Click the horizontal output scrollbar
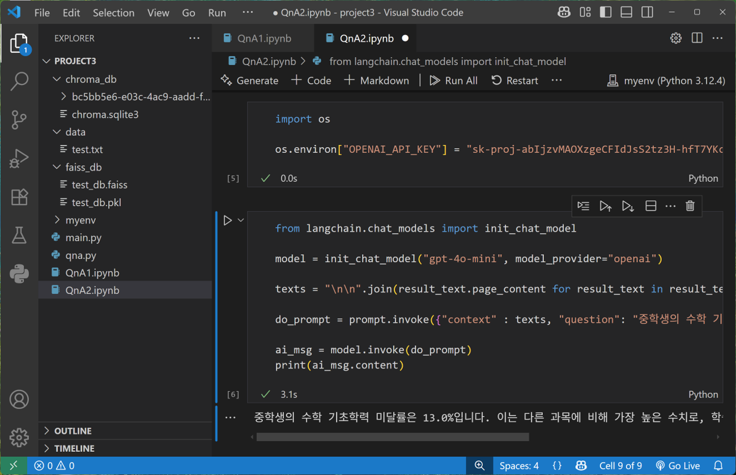 click(393, 437)
